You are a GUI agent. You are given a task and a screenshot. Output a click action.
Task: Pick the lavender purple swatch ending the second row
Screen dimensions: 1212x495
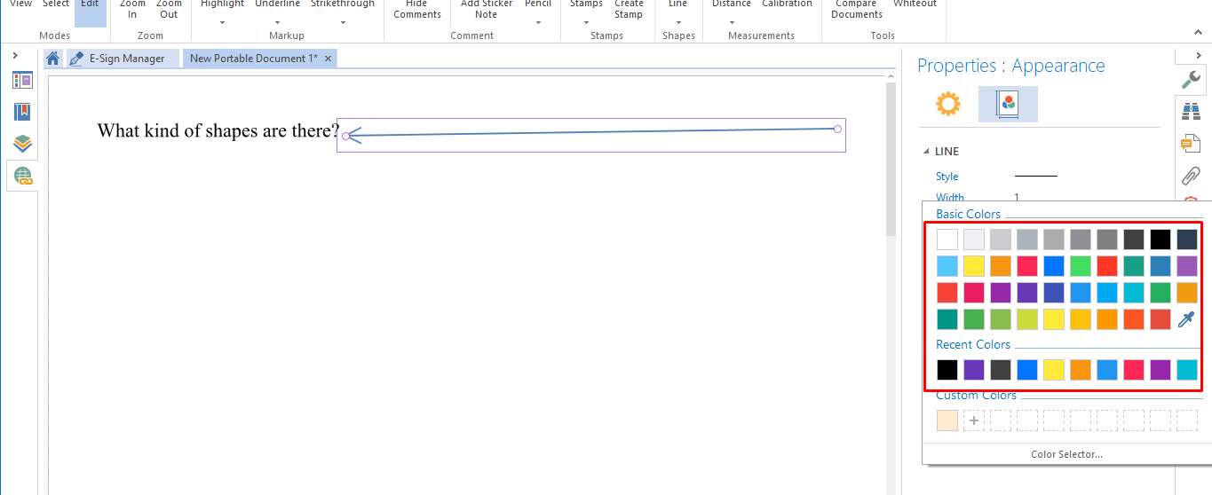(x=1187, y=266)
